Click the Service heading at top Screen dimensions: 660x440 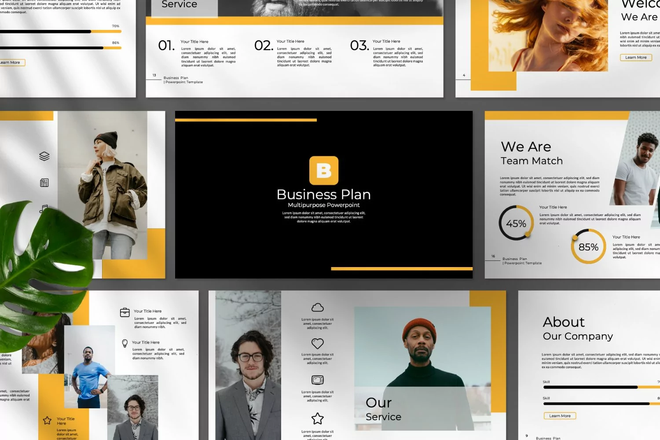click(180, 4)
